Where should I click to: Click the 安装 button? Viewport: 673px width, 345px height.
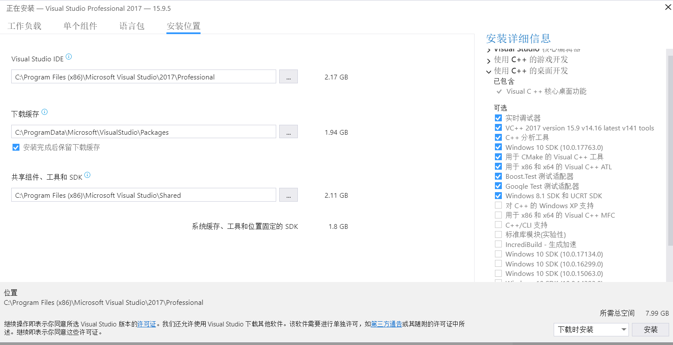pos(651,329)
